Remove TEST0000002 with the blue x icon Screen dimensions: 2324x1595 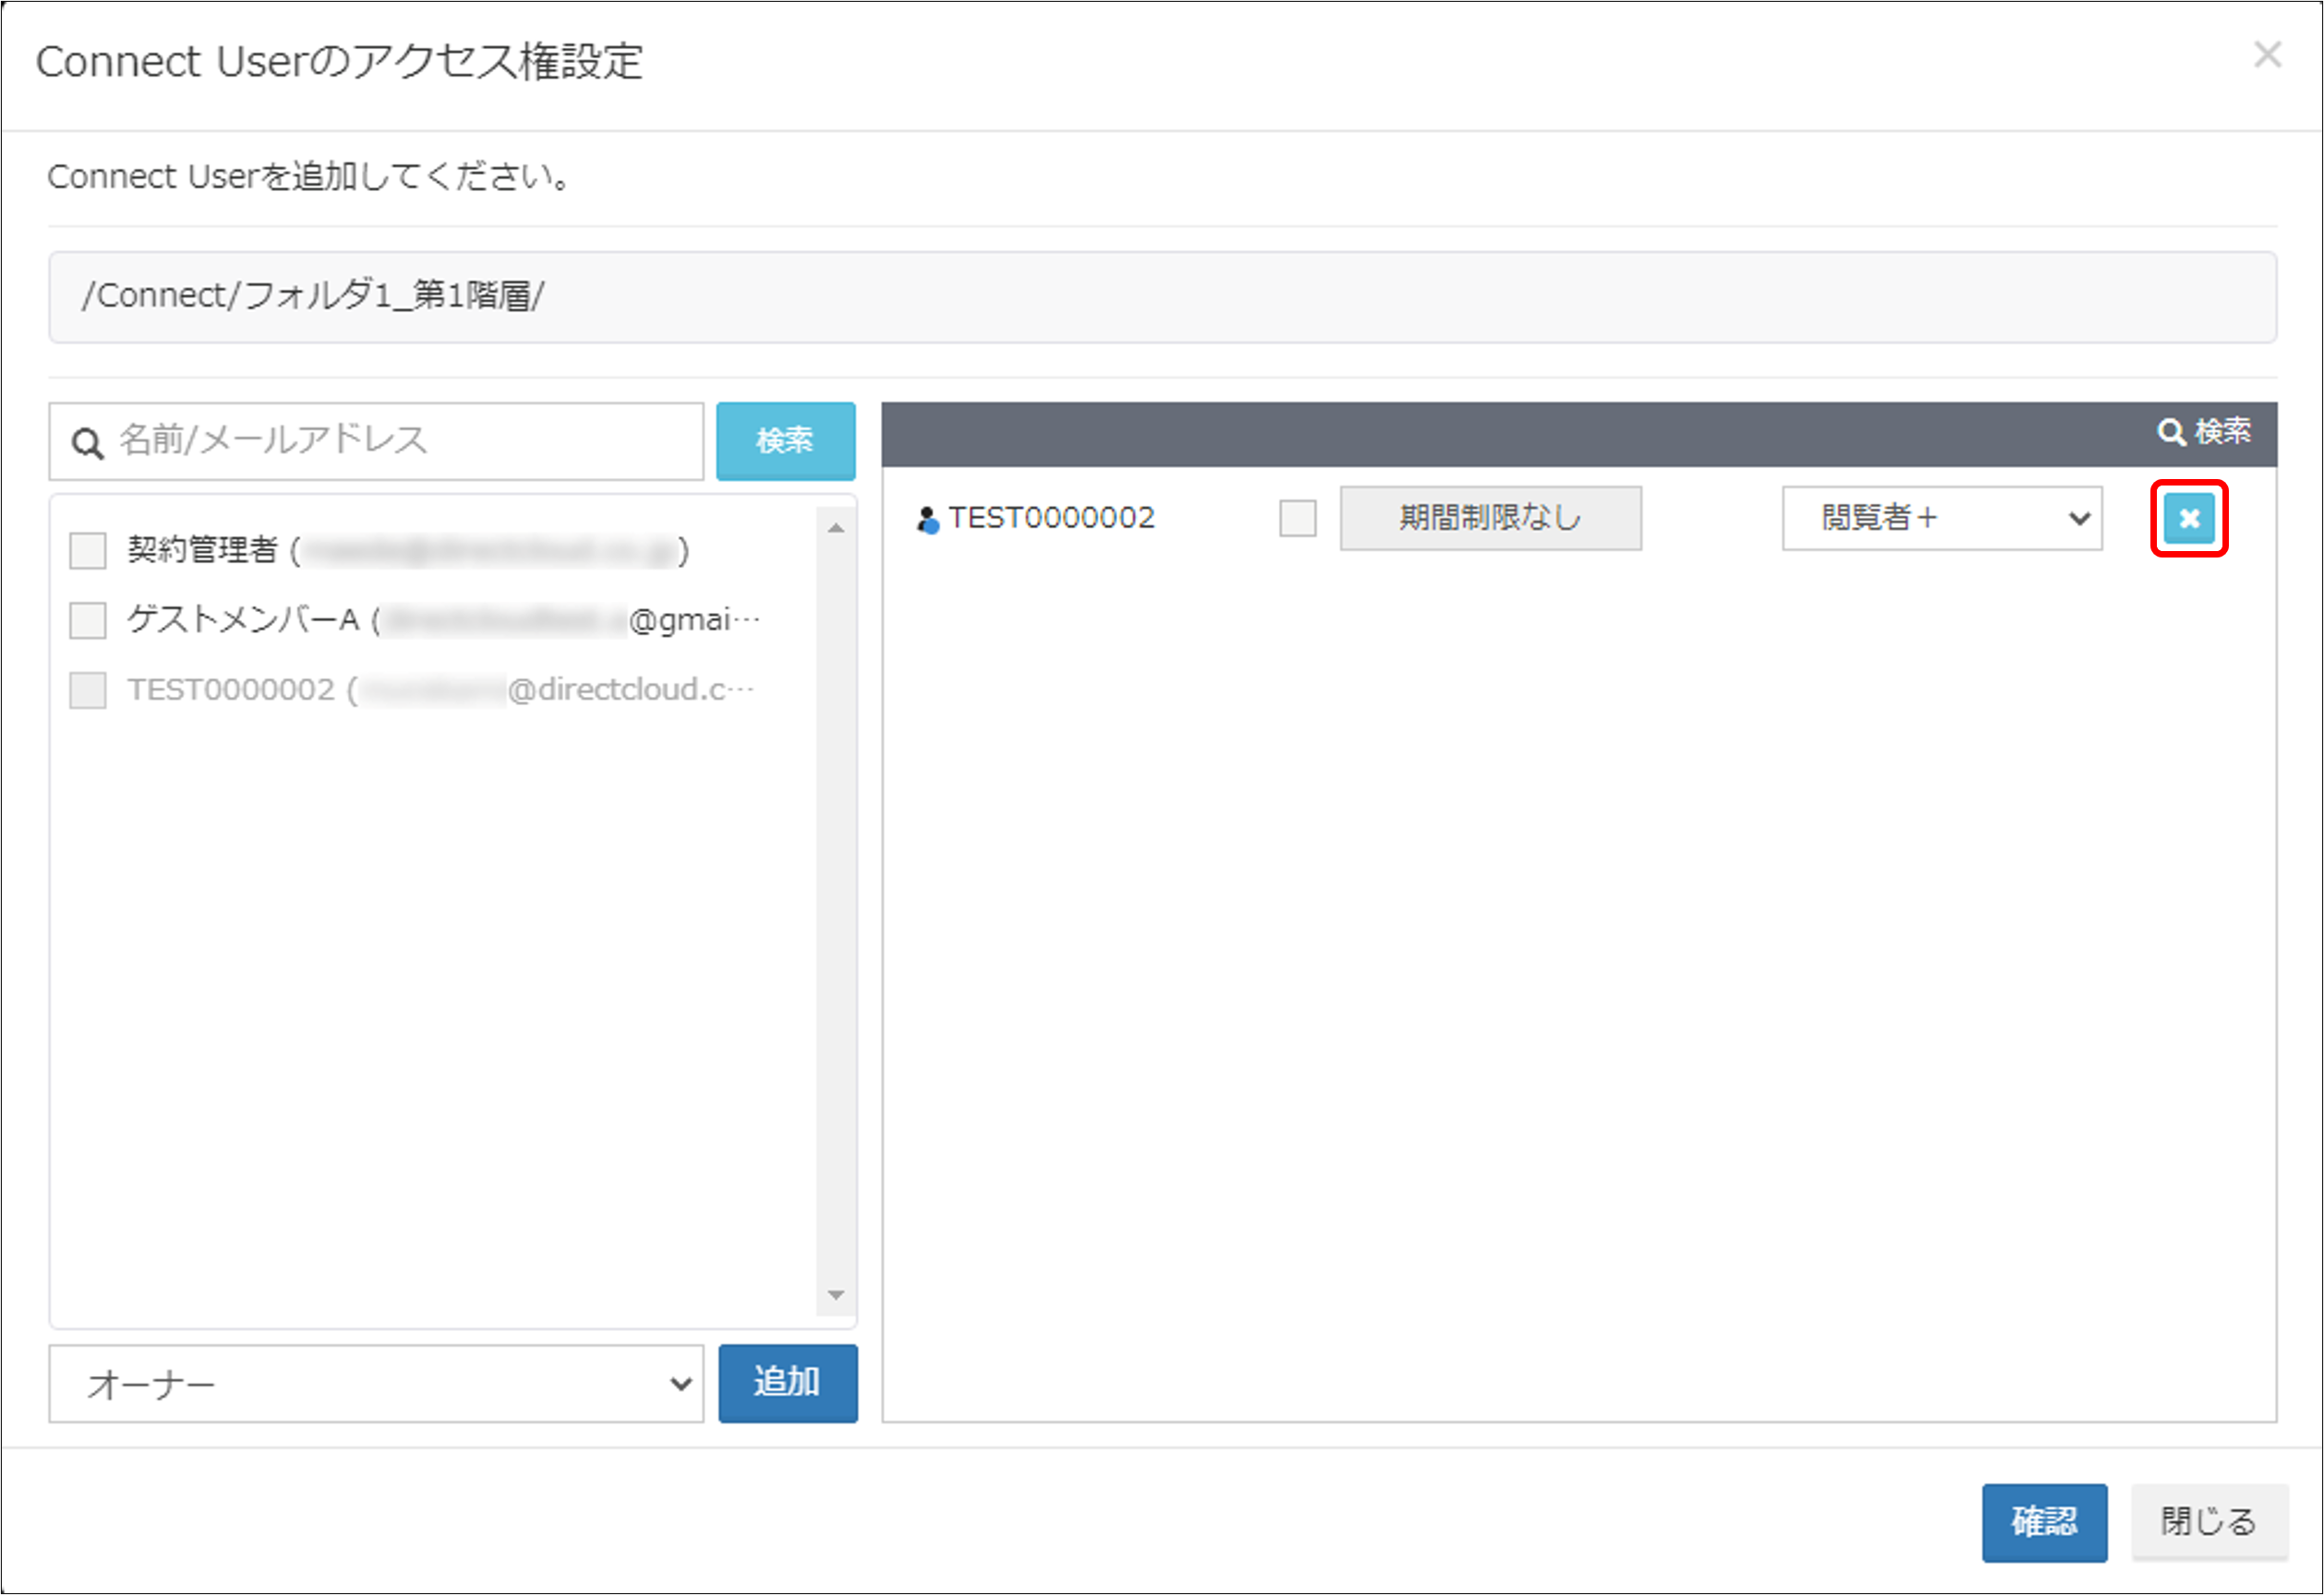[2188, 519]
